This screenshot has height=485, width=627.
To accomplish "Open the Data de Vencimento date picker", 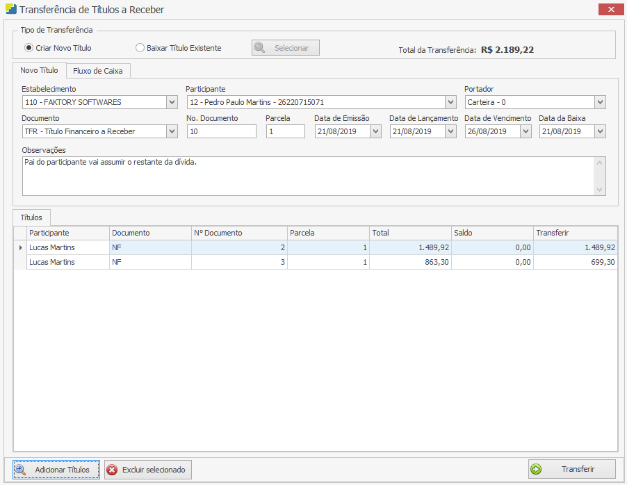I will point(526,131).
